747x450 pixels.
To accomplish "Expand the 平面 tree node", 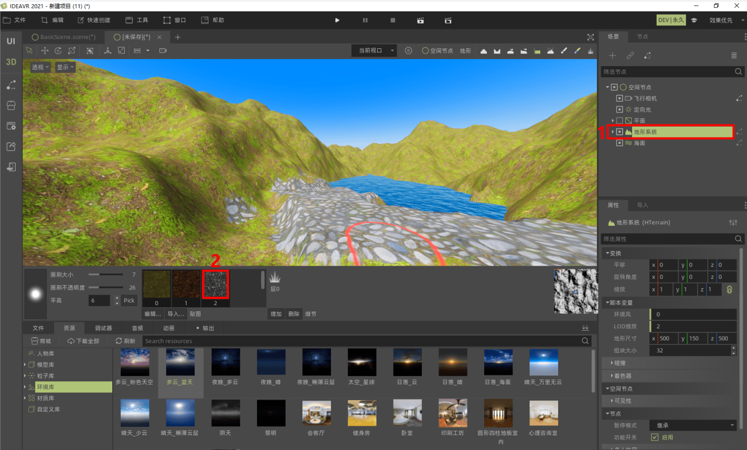I will point(613,121).
